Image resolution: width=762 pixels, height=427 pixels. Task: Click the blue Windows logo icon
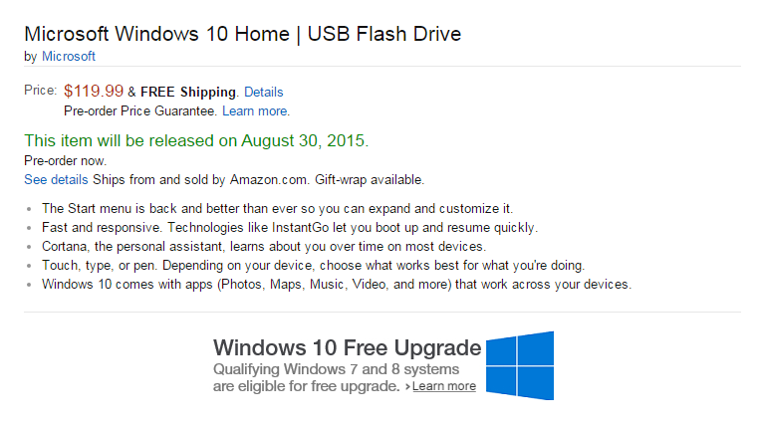[x=519, y=364]
